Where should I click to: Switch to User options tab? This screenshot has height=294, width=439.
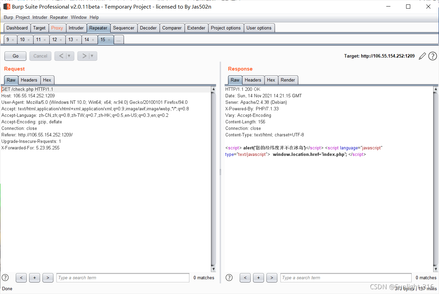(x=259, y=28)
